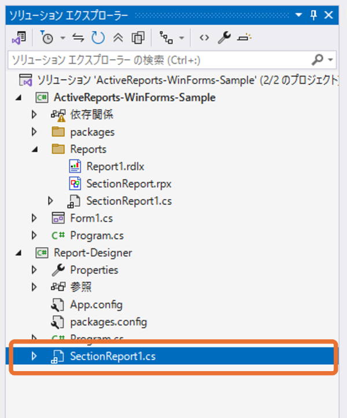Select the Reports folder

click(x=88, y=149)
